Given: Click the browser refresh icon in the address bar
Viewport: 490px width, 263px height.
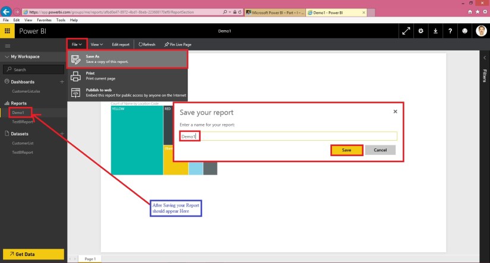Looking at the screenshot, I should (x=240, y=12).
